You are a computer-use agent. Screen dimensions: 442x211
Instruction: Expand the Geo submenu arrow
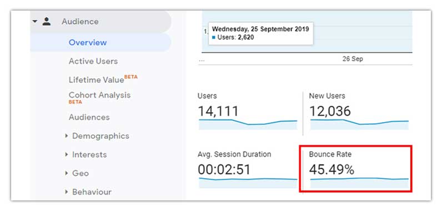point(67,173)
